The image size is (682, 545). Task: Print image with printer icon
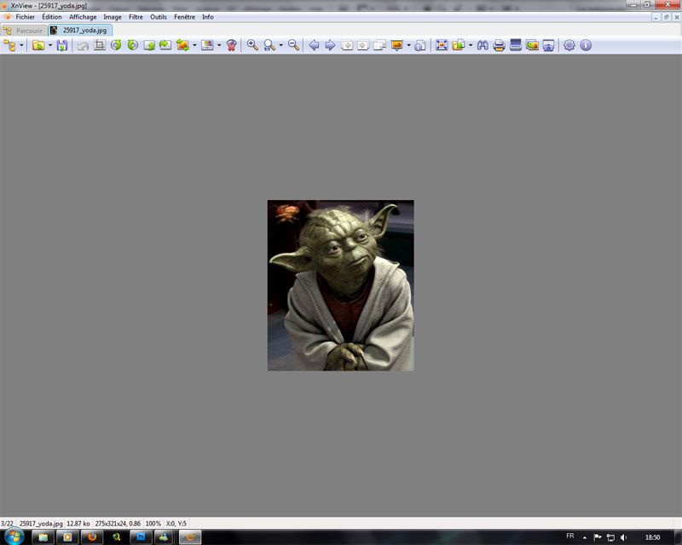click(499, 45)
